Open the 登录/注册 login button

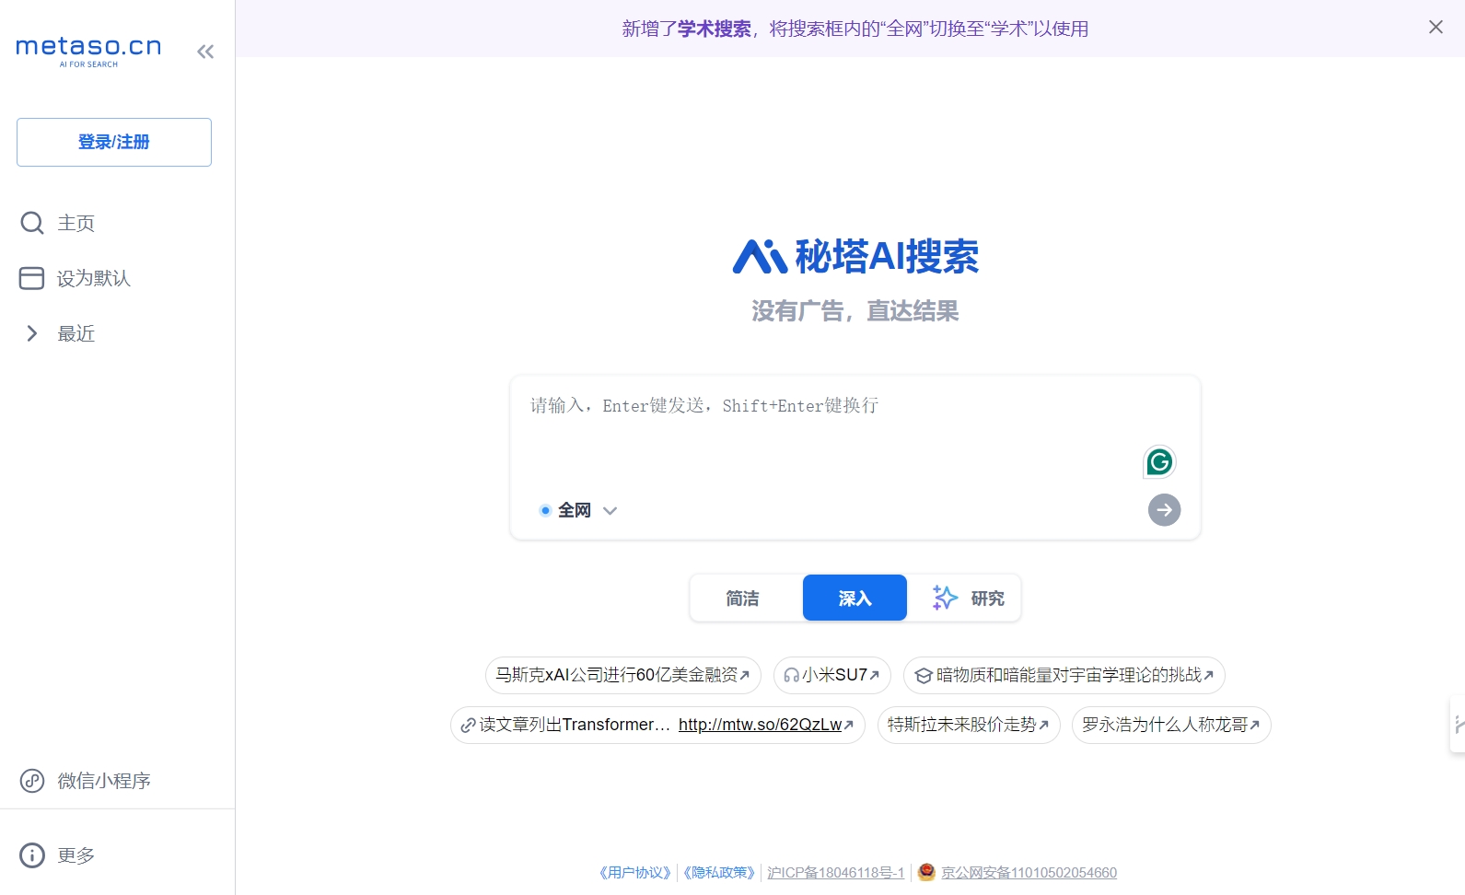tap(114, 142)
